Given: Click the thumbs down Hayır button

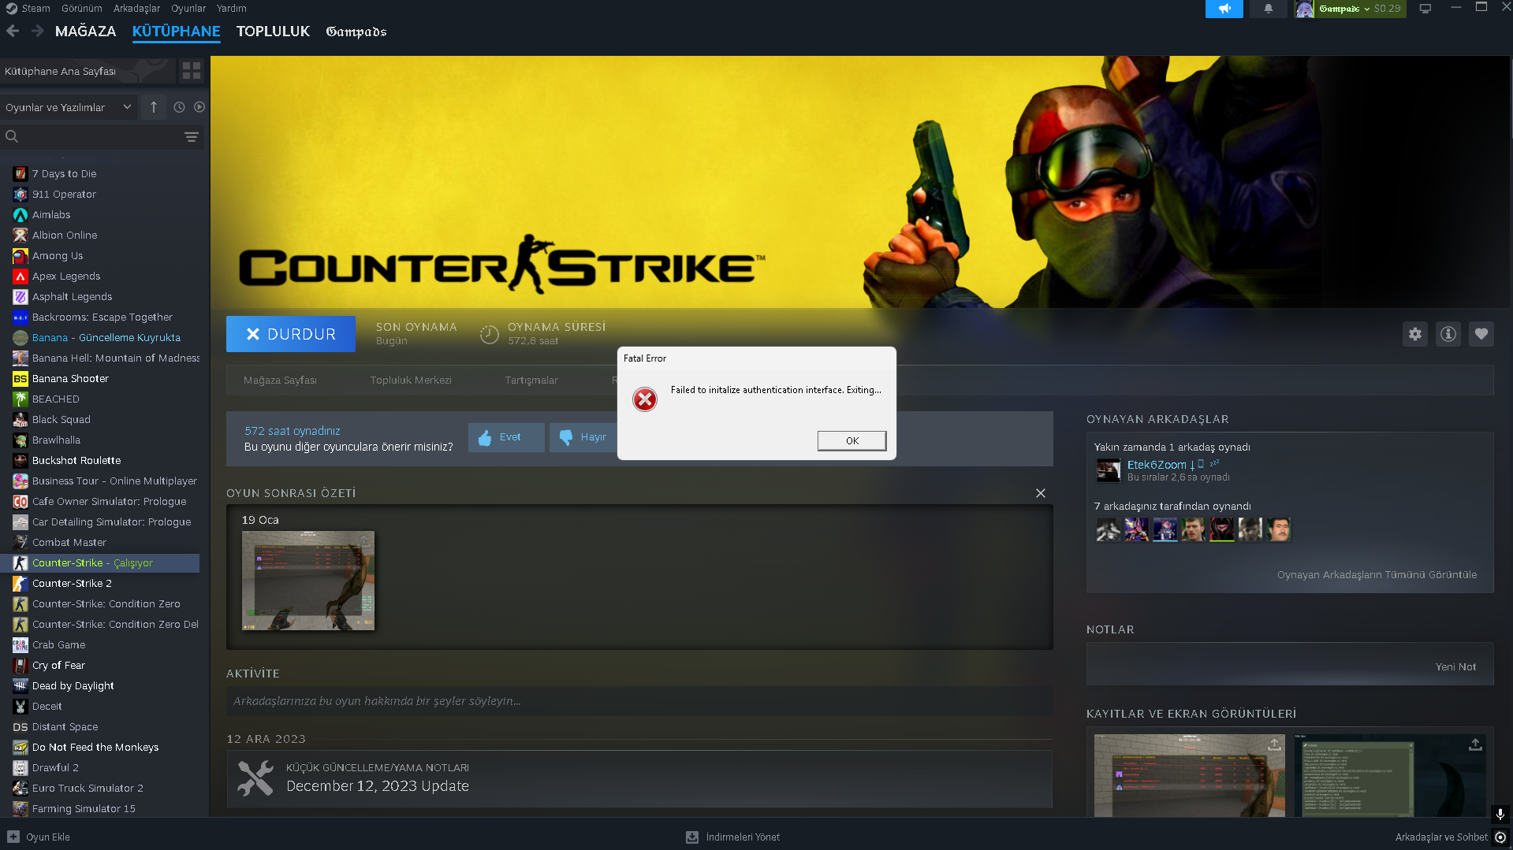Looking at the screenshot, I should [583, 437].
